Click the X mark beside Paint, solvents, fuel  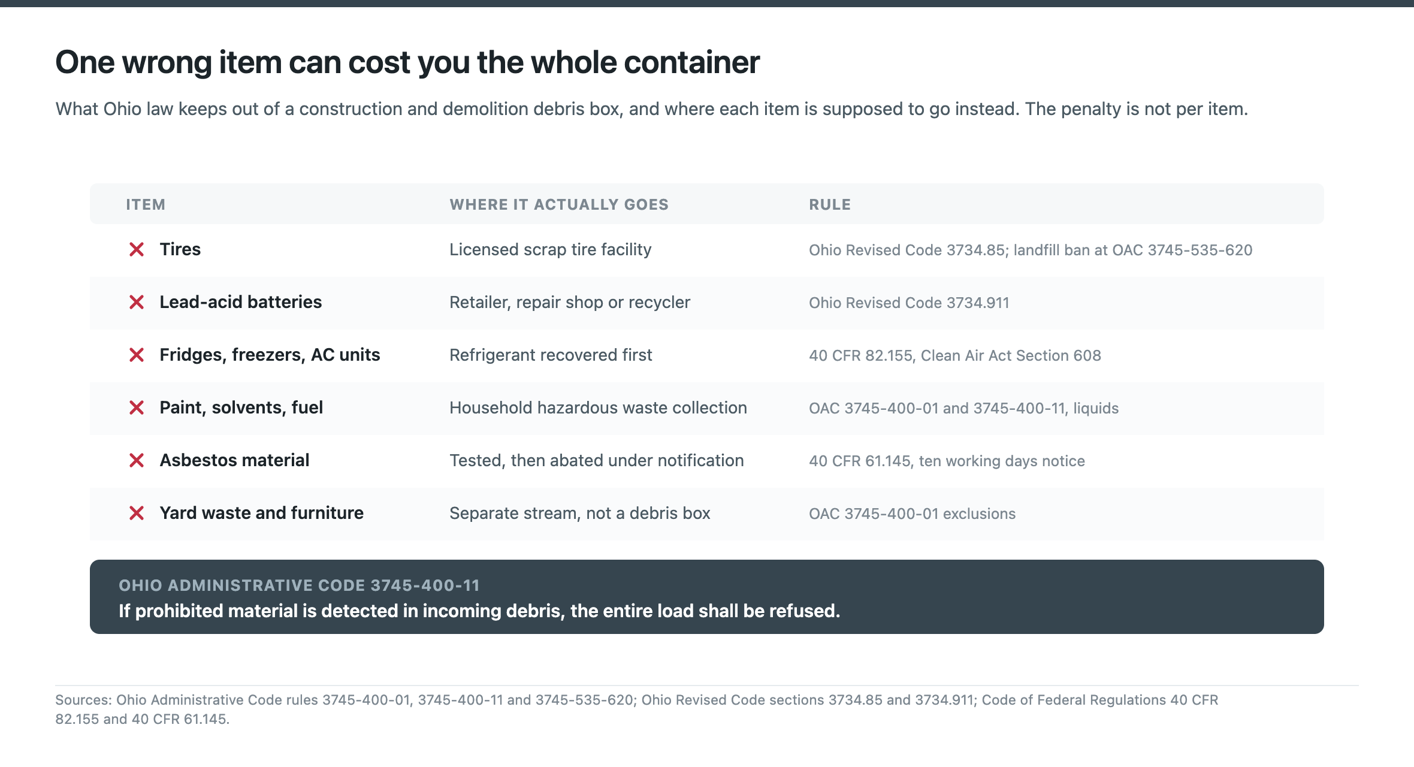pyautogui.click(x=137, y=407)
